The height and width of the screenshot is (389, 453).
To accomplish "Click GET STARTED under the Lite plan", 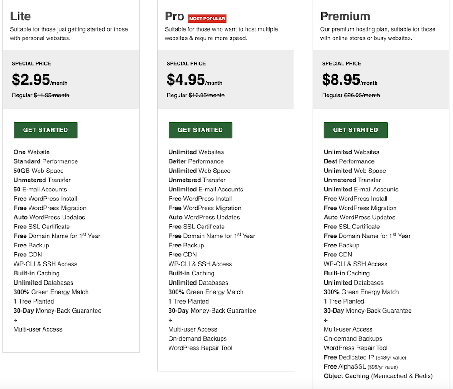I will [45, 130].
